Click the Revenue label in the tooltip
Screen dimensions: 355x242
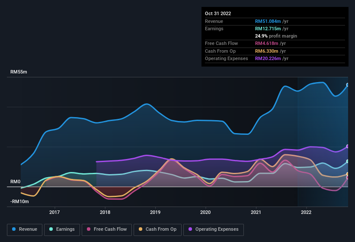tap(214, 21)
